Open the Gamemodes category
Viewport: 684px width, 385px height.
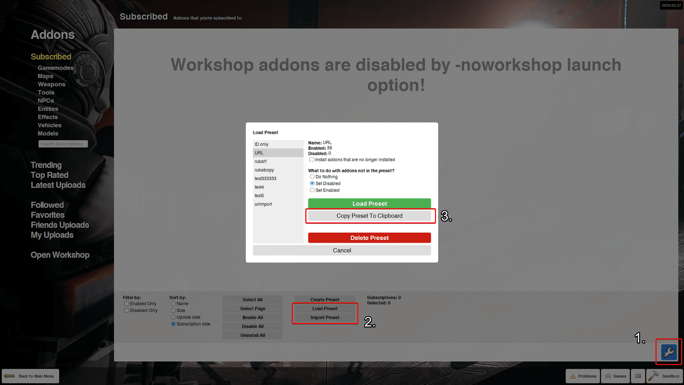pyautogui.click(x=56, y=68)
